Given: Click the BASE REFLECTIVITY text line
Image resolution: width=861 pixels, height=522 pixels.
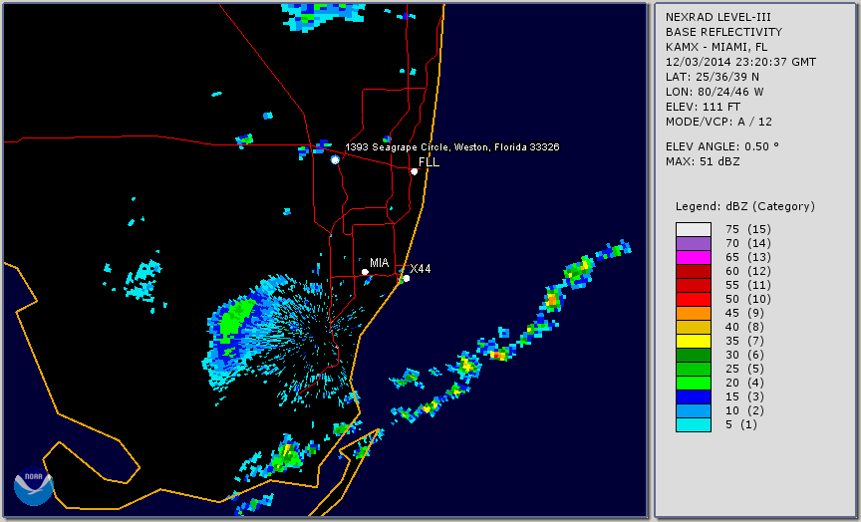Looking at the screenshot, I should (x=723, y=32).
